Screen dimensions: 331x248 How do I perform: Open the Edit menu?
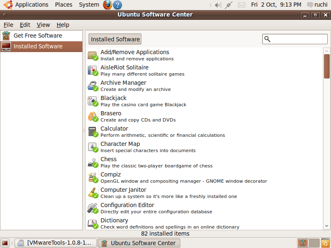click(x=25, y=25)
